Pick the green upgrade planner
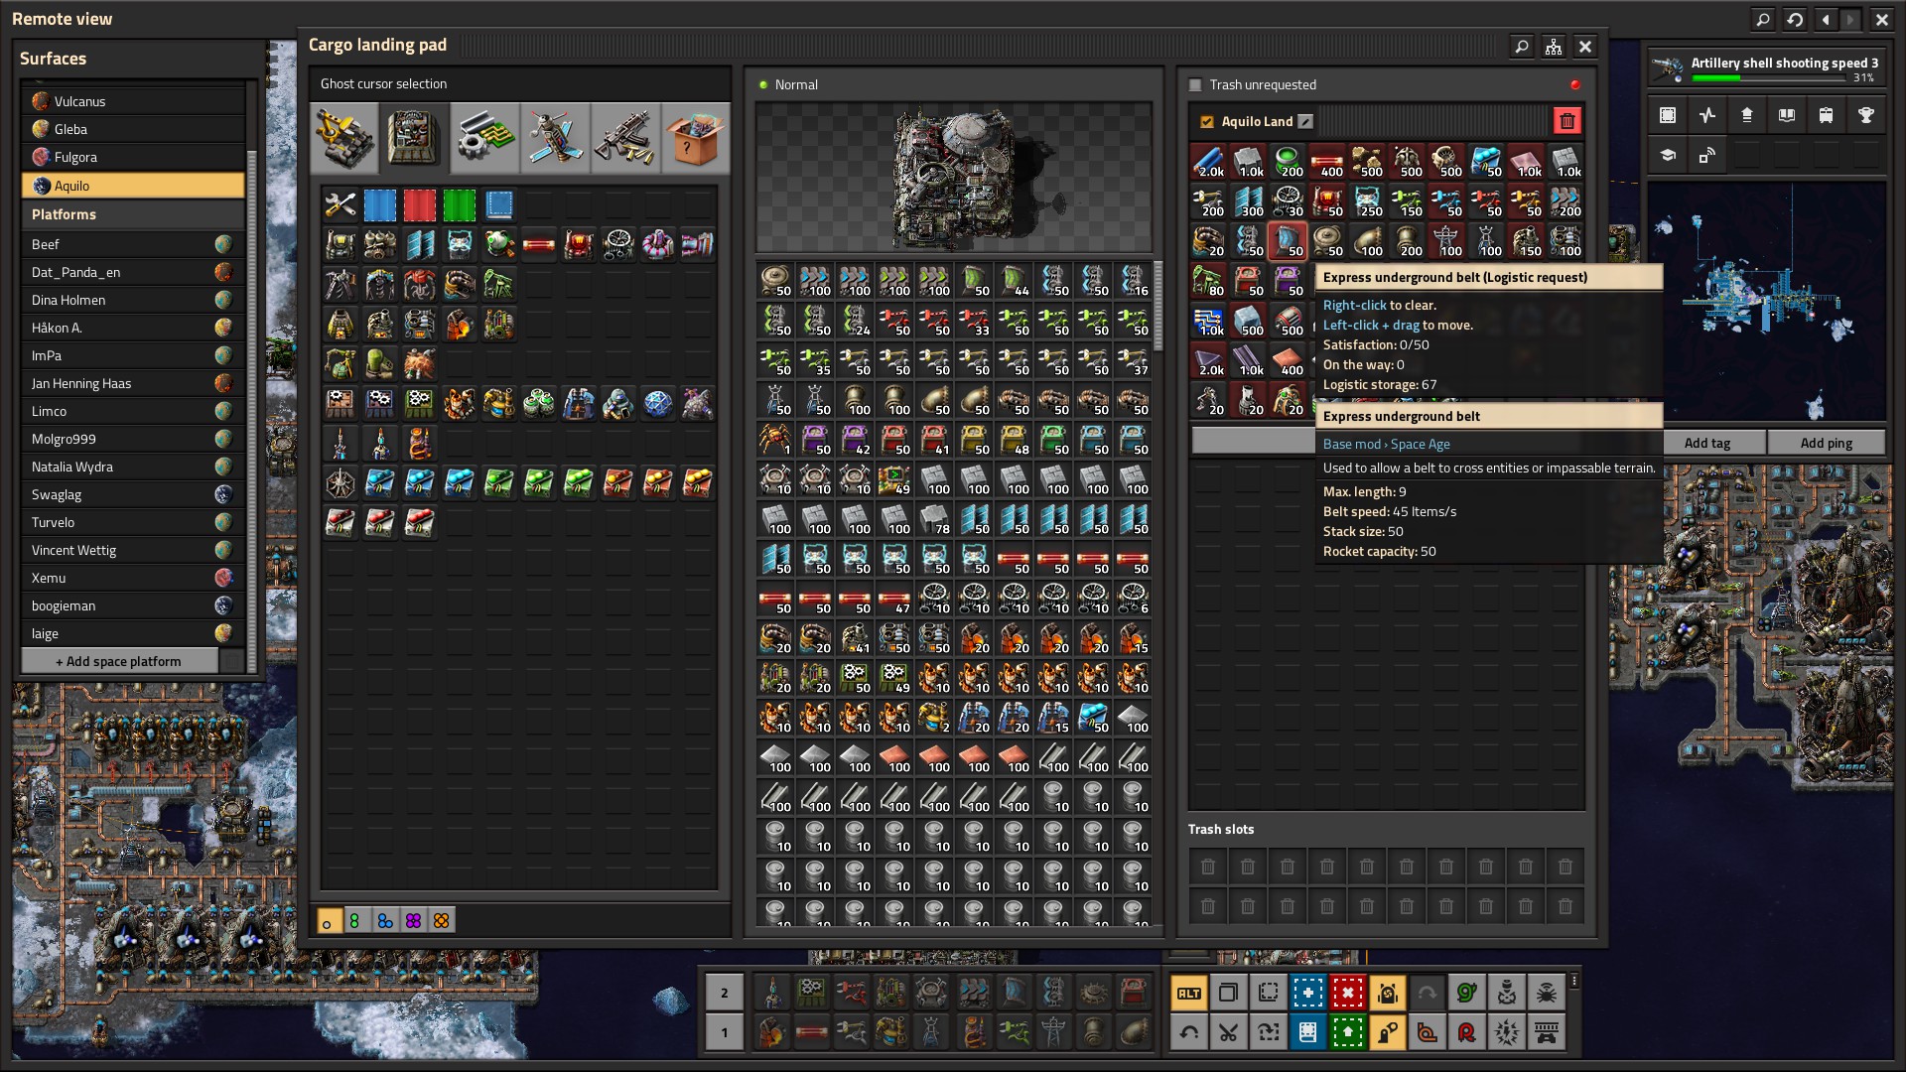 [x=459, y=204]
